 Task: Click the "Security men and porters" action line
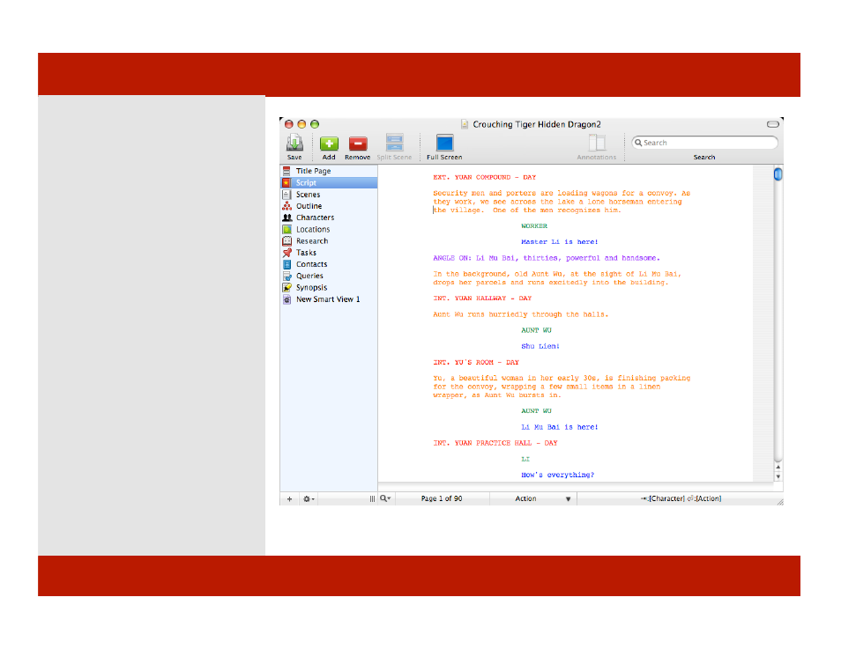coord(562,202)
